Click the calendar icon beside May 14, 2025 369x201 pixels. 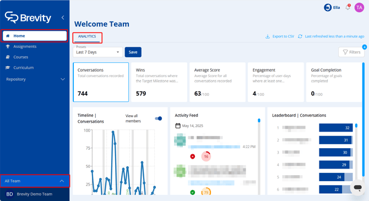click(178, 126)
